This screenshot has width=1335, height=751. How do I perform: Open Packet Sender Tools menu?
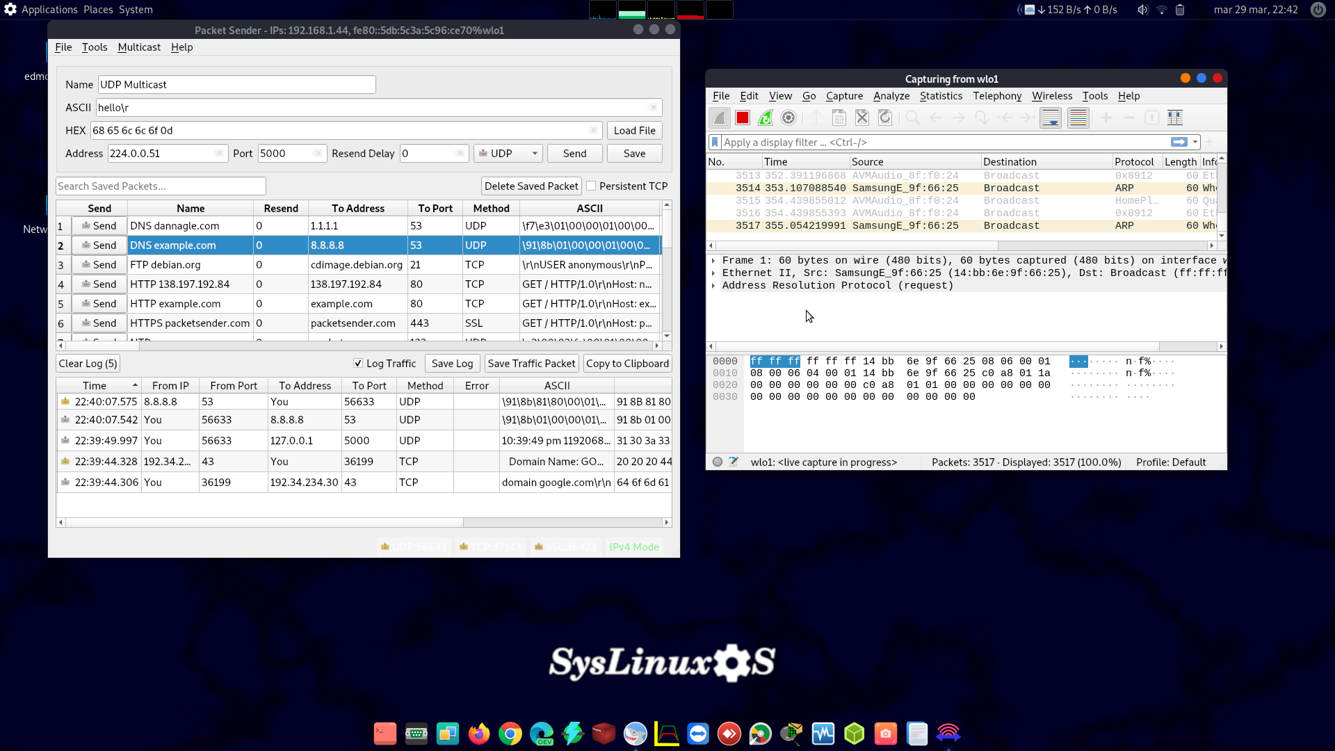point(95,47)
